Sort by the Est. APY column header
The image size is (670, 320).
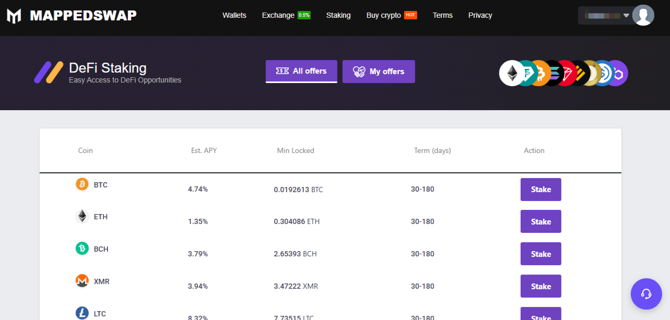coord(204,150)
